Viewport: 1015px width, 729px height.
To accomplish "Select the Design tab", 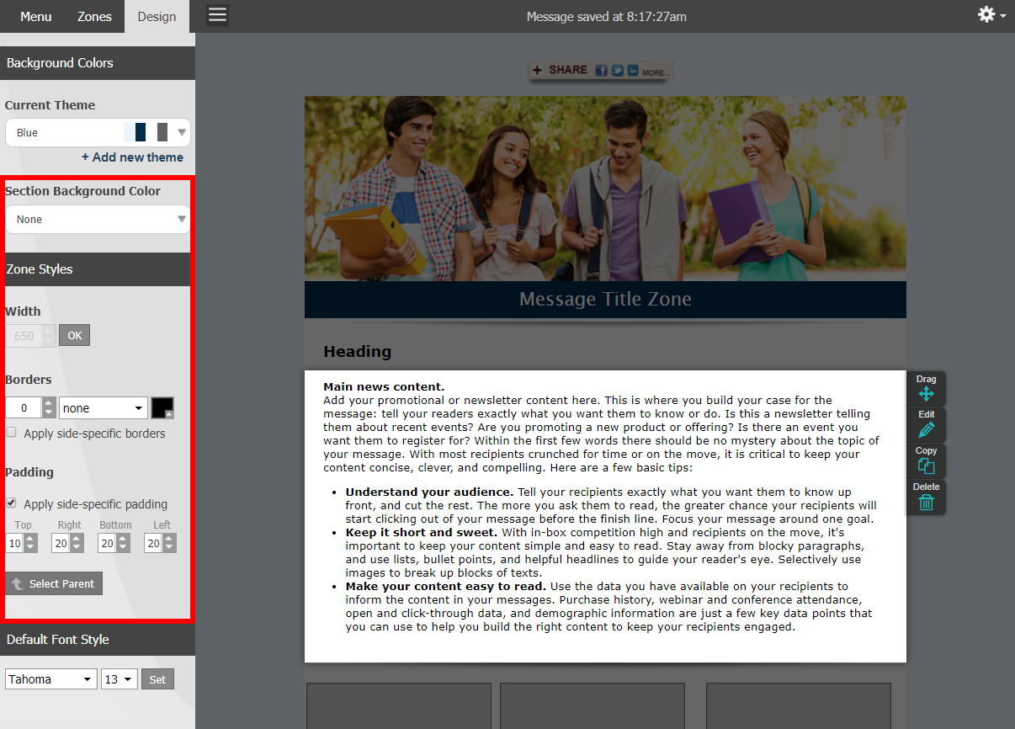I will [157, 16].
